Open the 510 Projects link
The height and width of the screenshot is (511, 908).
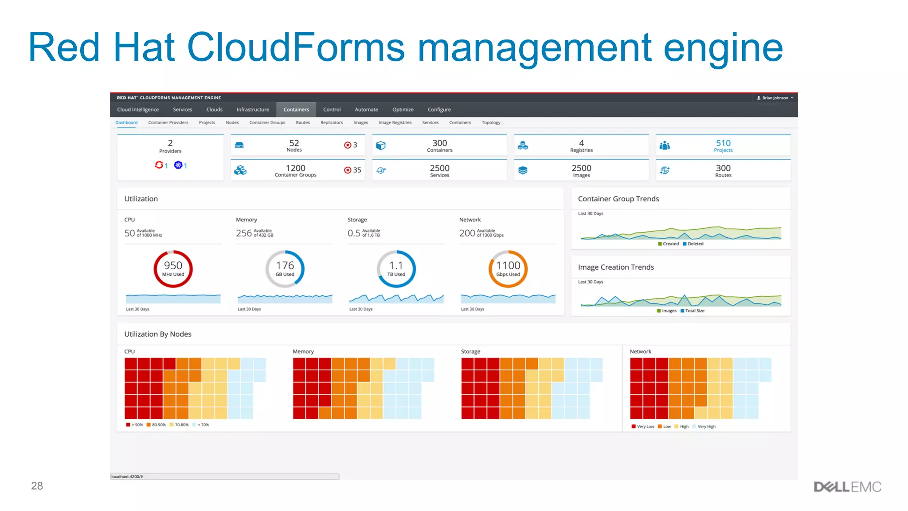(723, 145)
